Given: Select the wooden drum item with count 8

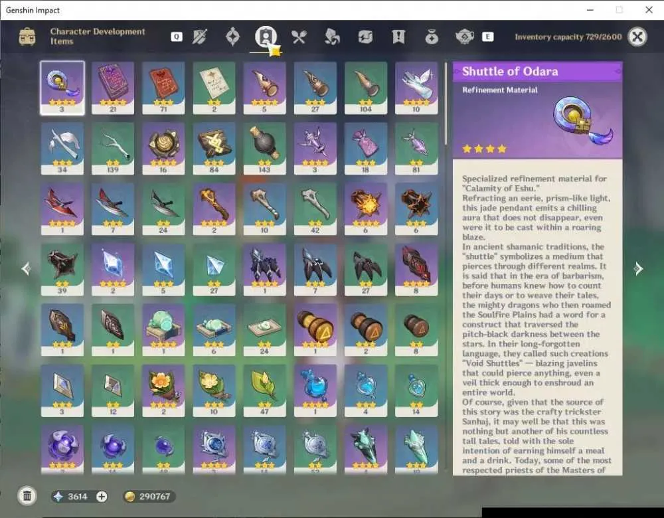Looking at the screenshot, I should tap(416, 330).
